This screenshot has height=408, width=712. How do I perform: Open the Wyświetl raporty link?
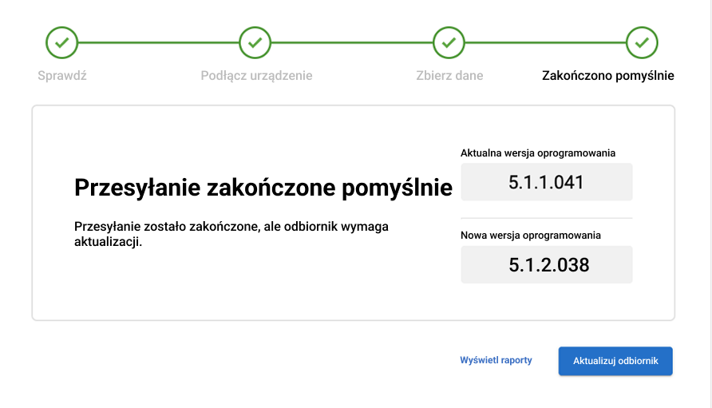[496, 360]
